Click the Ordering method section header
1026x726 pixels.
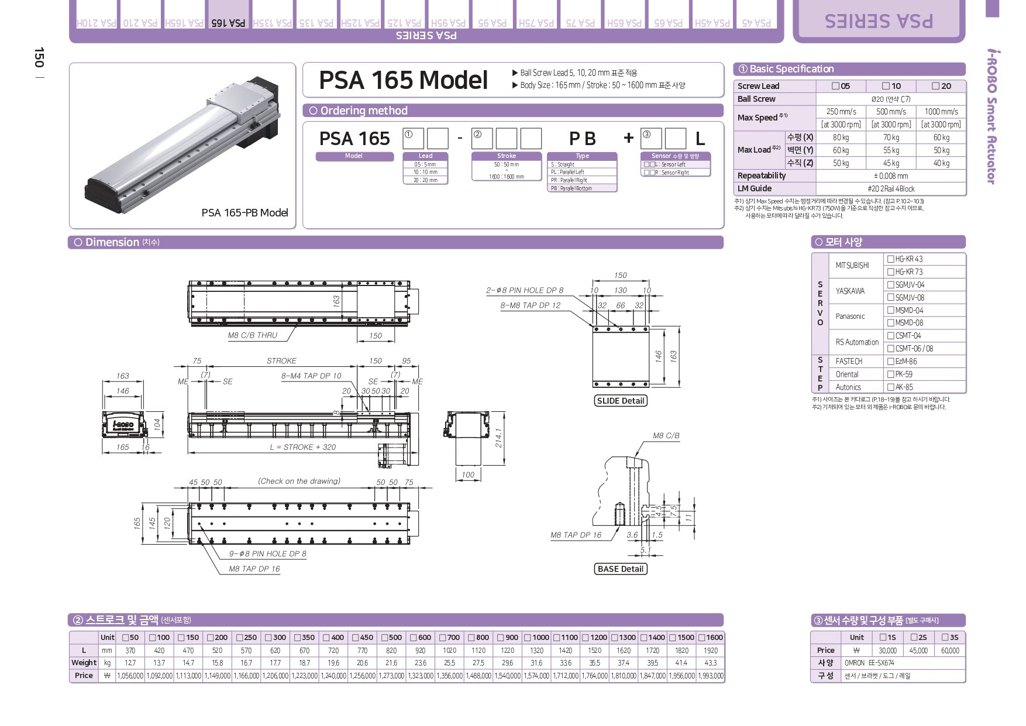click(x=513, y=111)
